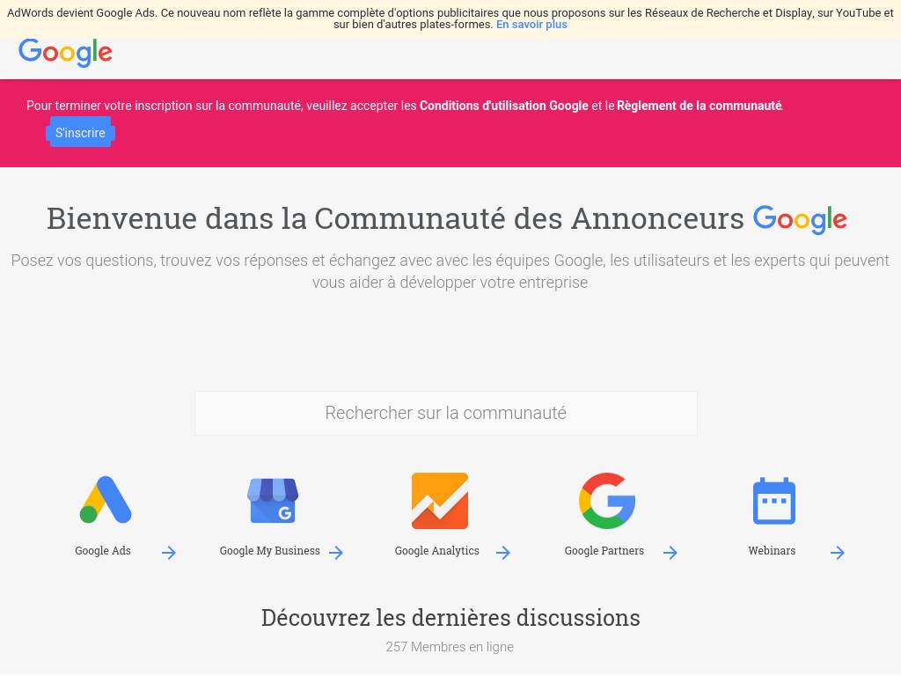
Task: Click the arrow next to Google Analytics
Action: pyautogui.click(x=503, y=553)
